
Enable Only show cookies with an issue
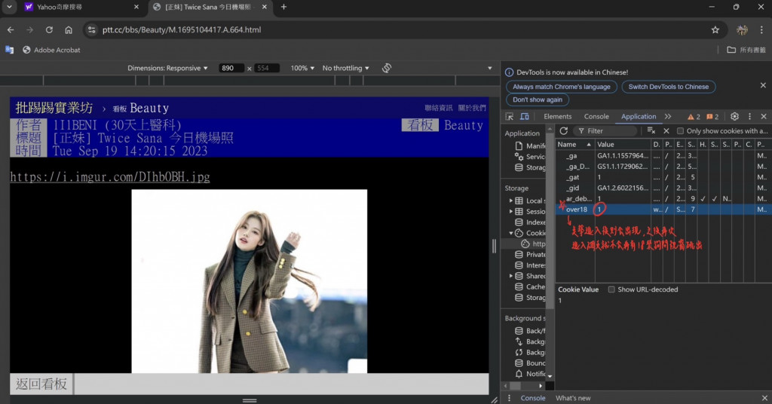coord(680,131)
